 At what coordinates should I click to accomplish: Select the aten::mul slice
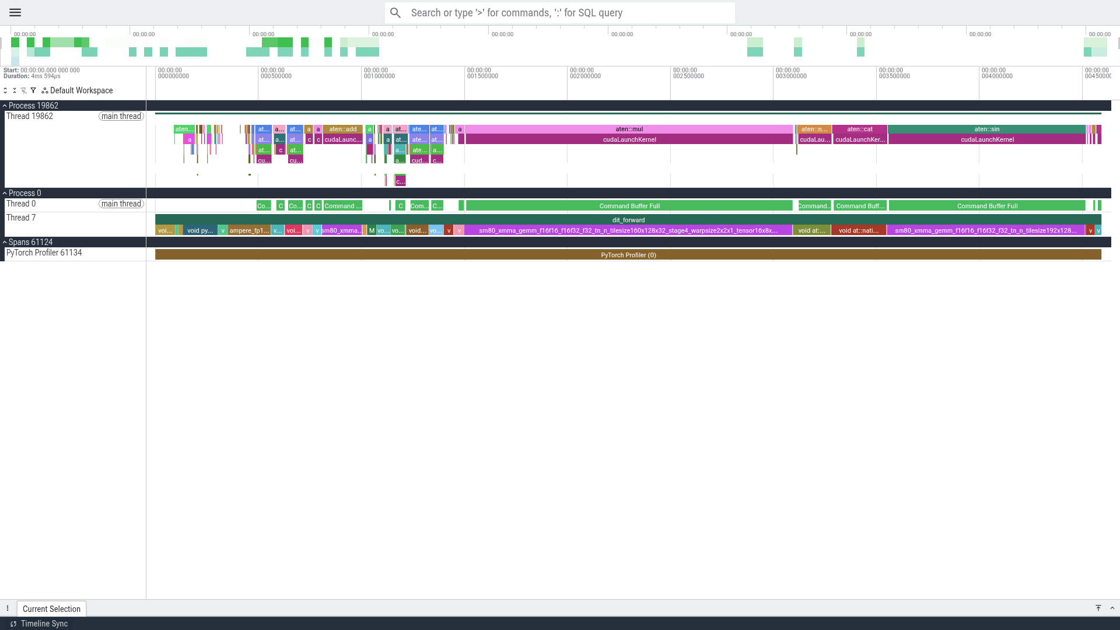[629, 129]
